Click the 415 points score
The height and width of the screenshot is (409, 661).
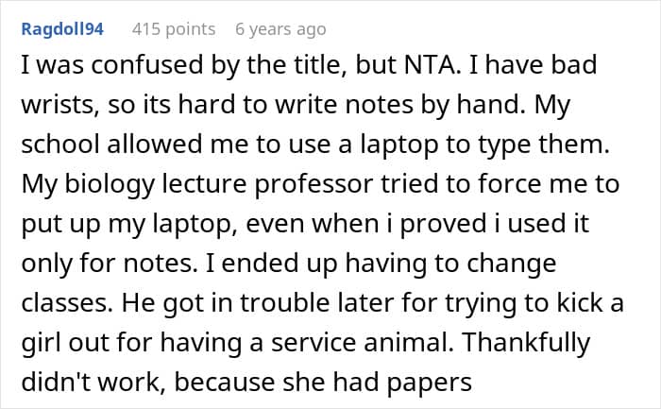coord(174,29)
